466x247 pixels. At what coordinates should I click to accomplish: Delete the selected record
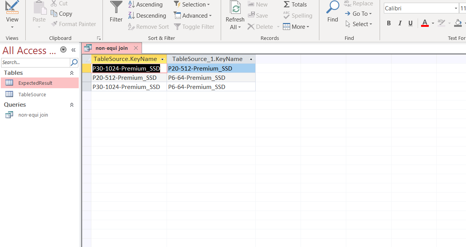[x=260, y=27]
